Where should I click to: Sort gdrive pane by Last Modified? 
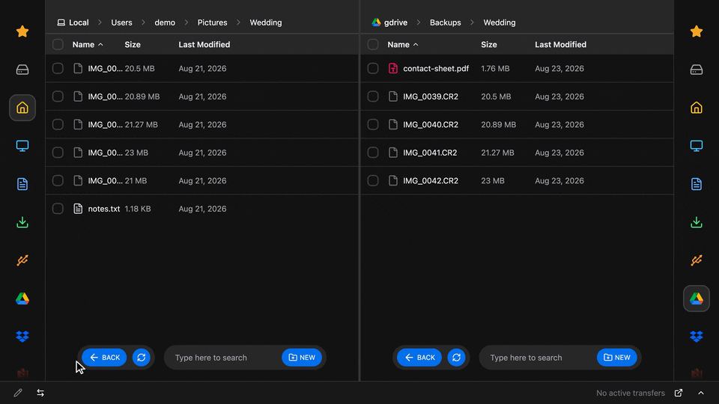560,44
